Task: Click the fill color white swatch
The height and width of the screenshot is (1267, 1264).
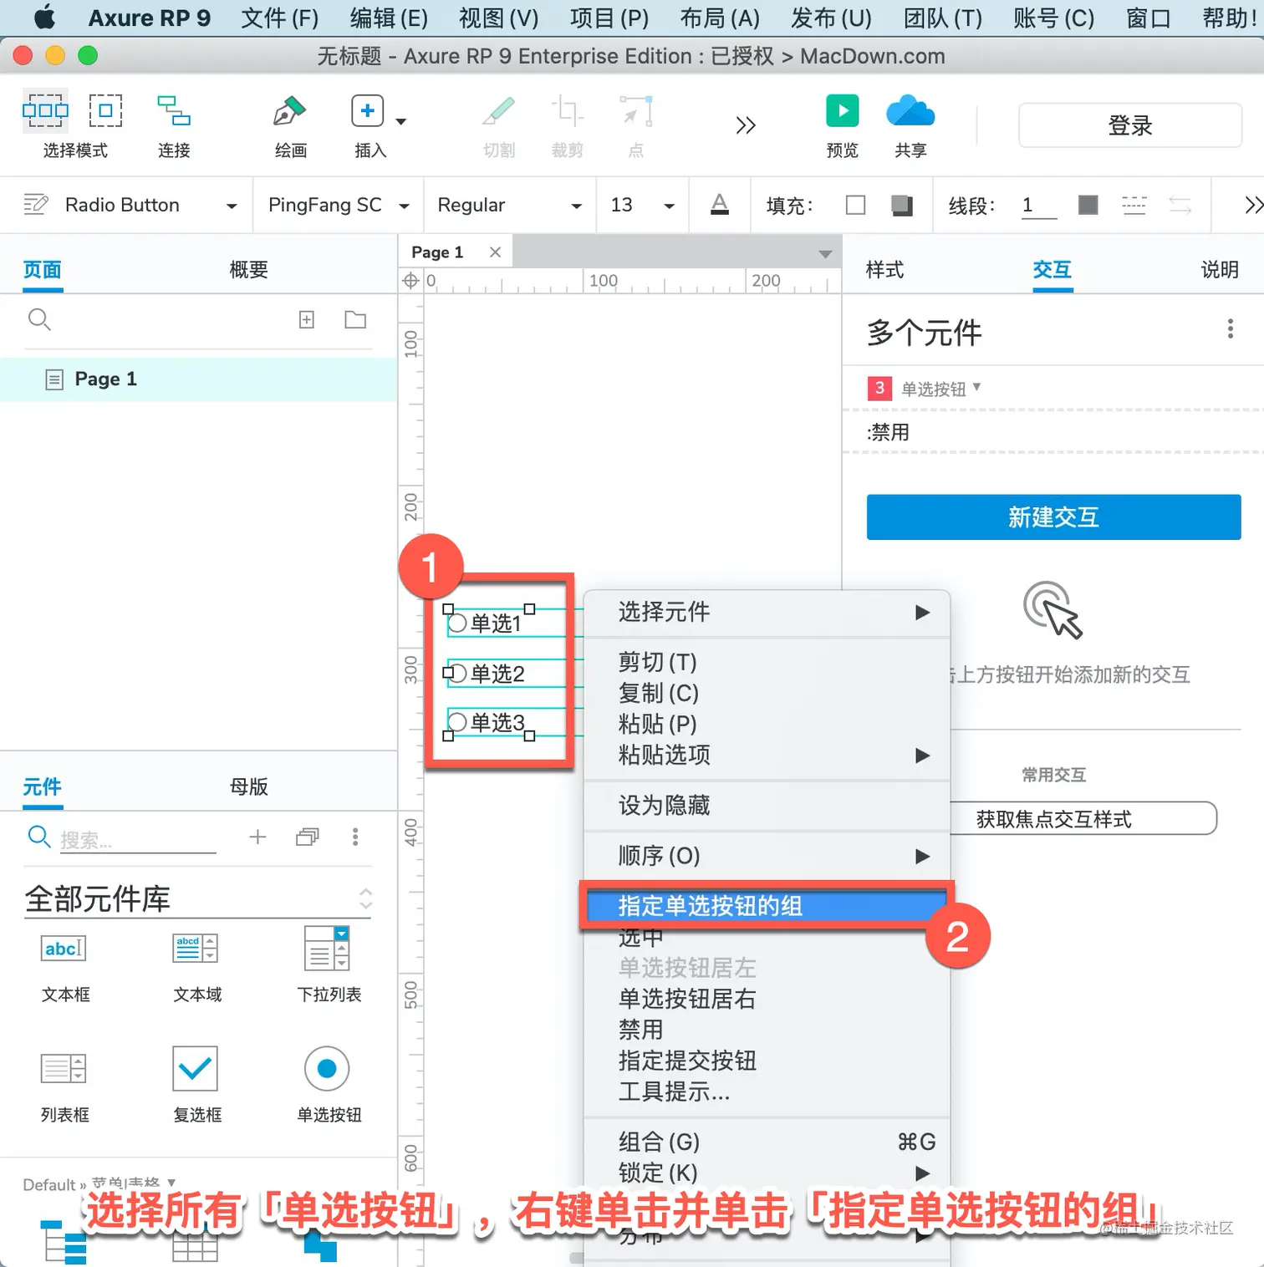Action: pos(855,205)
